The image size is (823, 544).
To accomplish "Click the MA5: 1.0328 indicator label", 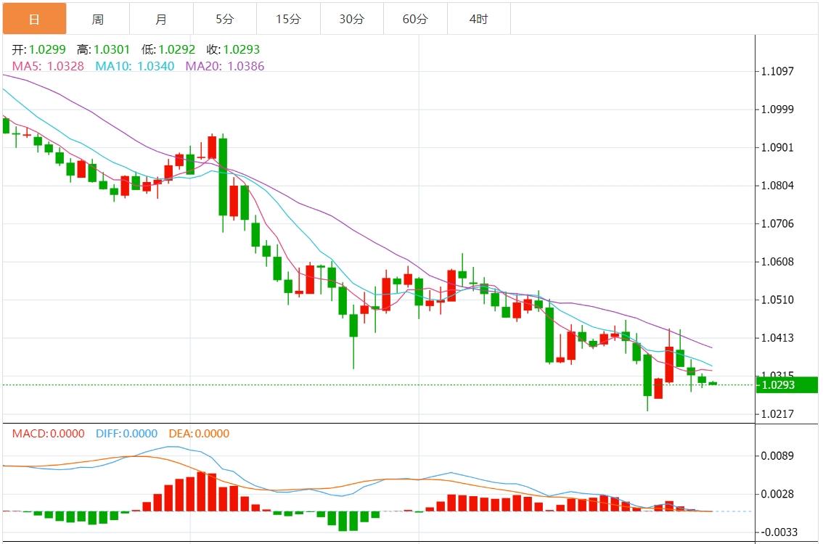I will [x=48, y=66].
